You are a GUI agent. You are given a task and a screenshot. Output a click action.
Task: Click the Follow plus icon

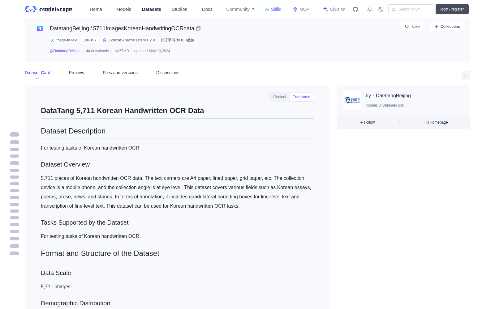[x=361, y=122]
